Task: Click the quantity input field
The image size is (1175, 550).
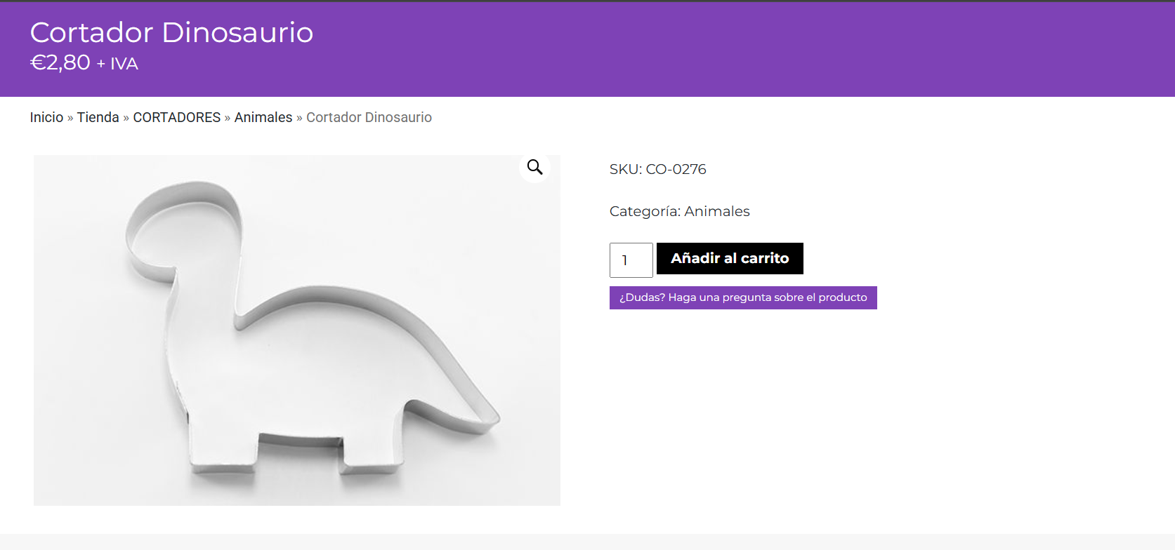Action: (x=631, y=260)
